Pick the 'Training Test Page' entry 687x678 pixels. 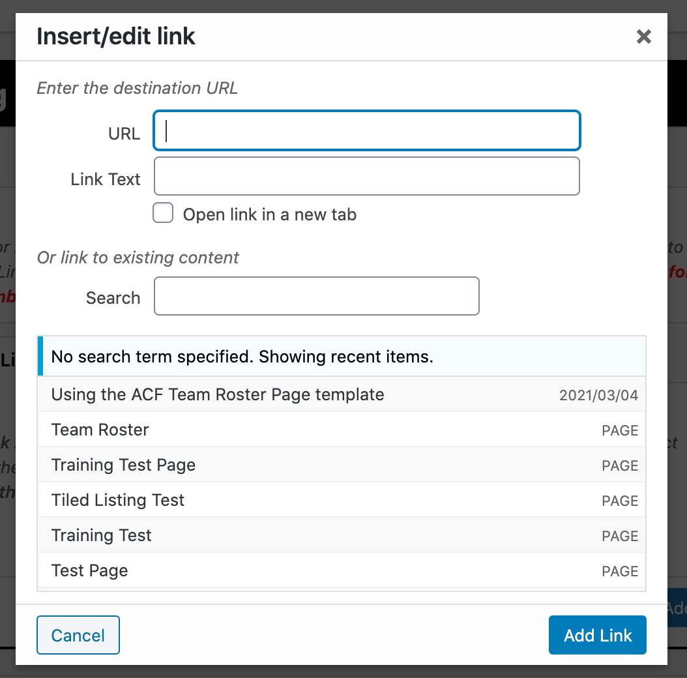(123, 465)
